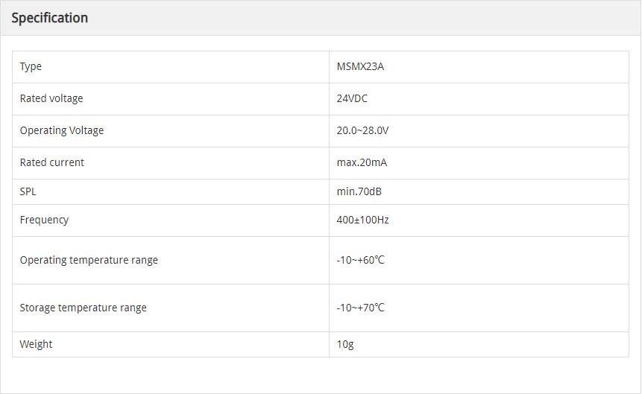Click the SPL row label
Viewport: 642px width, 394px height.
coord(28,192)
